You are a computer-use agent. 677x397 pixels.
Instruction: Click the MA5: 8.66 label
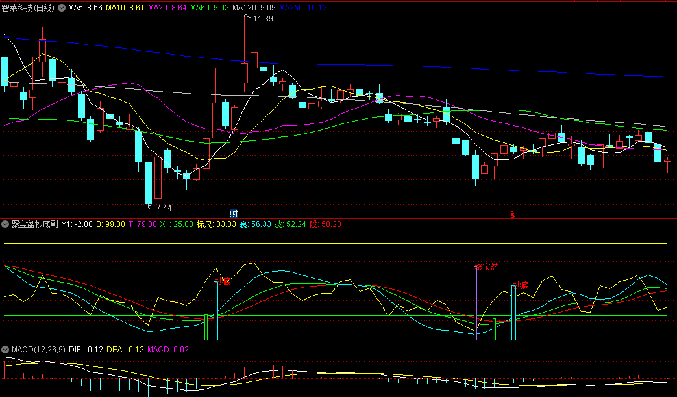pyautogui.click(x=85, y=8)
